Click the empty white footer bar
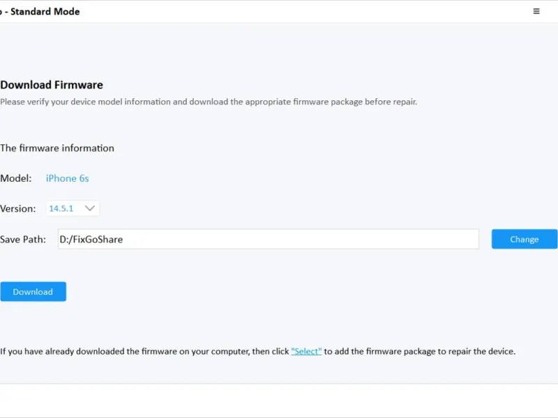Viewport: 558px width, 418px height. click(x=279, y=401)
